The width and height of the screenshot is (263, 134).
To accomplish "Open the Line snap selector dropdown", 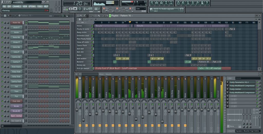I will (x=141, y=9).
